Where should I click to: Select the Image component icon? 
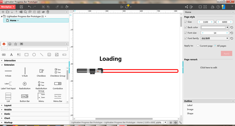click(x=57, y=55)
